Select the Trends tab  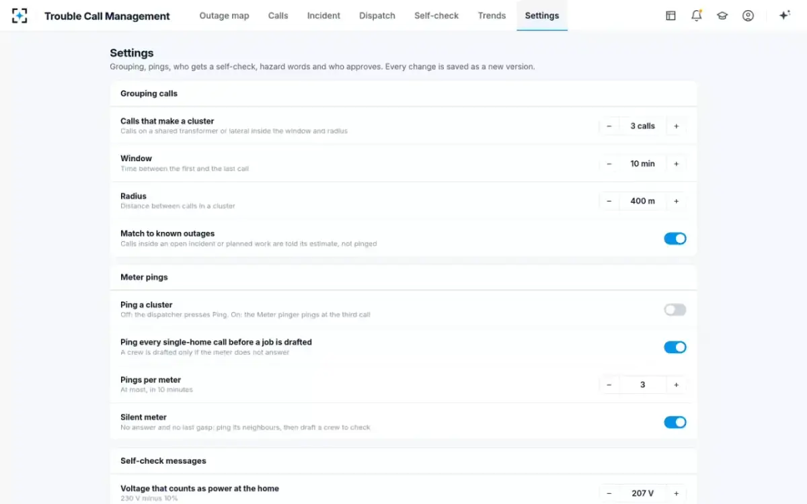tap(492, 15)
